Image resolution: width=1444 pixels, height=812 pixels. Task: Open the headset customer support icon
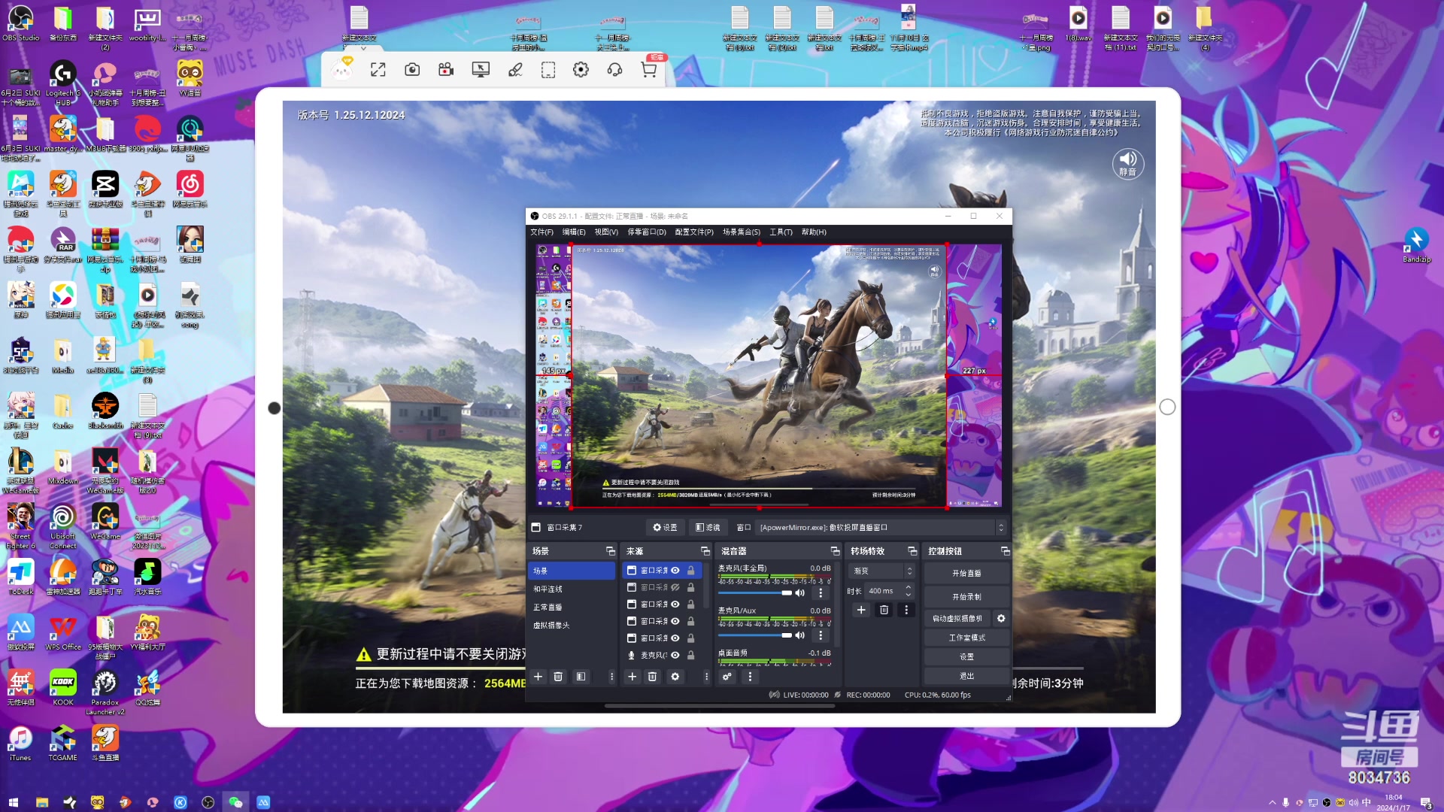pyautogui.click(x=614, y=70)
